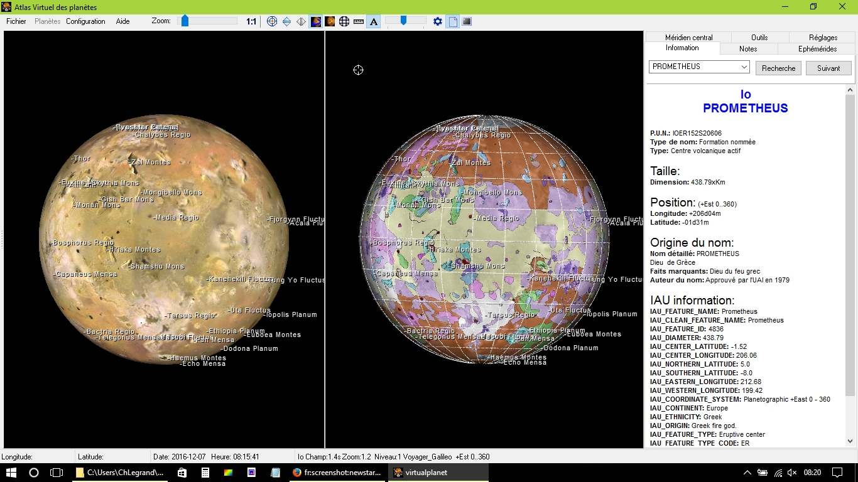Click the information panel vertical scrollbar
858x482 pixels.
[x=850, y=266]
